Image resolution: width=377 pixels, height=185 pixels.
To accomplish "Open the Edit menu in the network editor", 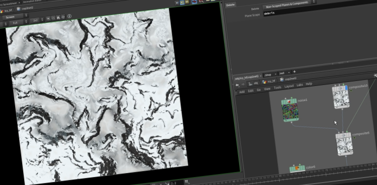I will (250, 90).
